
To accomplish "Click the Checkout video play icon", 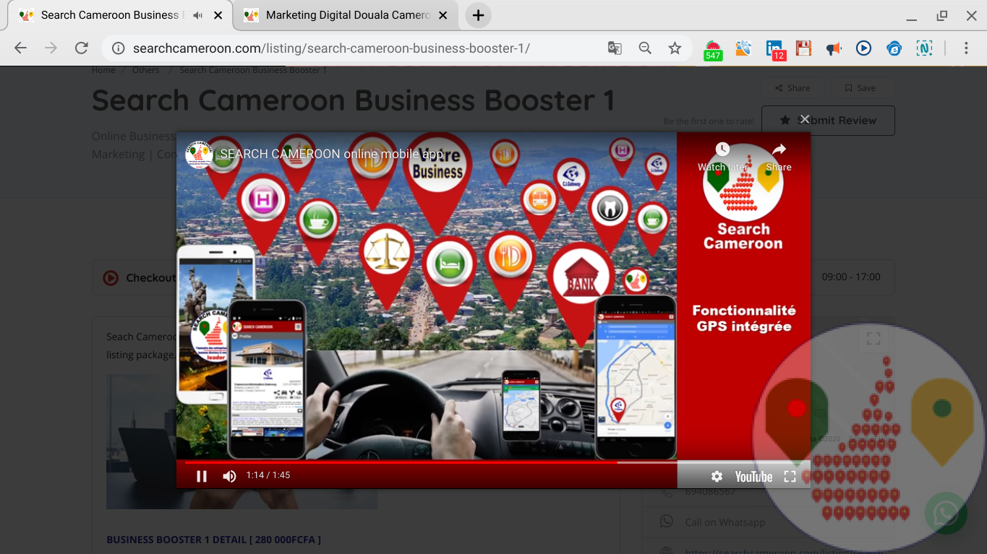I will coord(111,277).
